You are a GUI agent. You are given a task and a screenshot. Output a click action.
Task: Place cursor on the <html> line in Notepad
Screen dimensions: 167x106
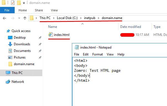pyautogui.click(x=81, y=61)
